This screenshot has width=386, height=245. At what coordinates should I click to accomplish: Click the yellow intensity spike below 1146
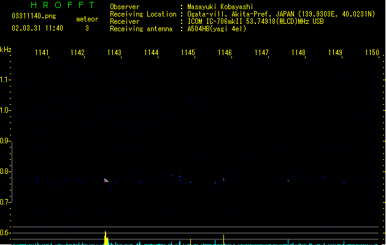tap(224, 239)
